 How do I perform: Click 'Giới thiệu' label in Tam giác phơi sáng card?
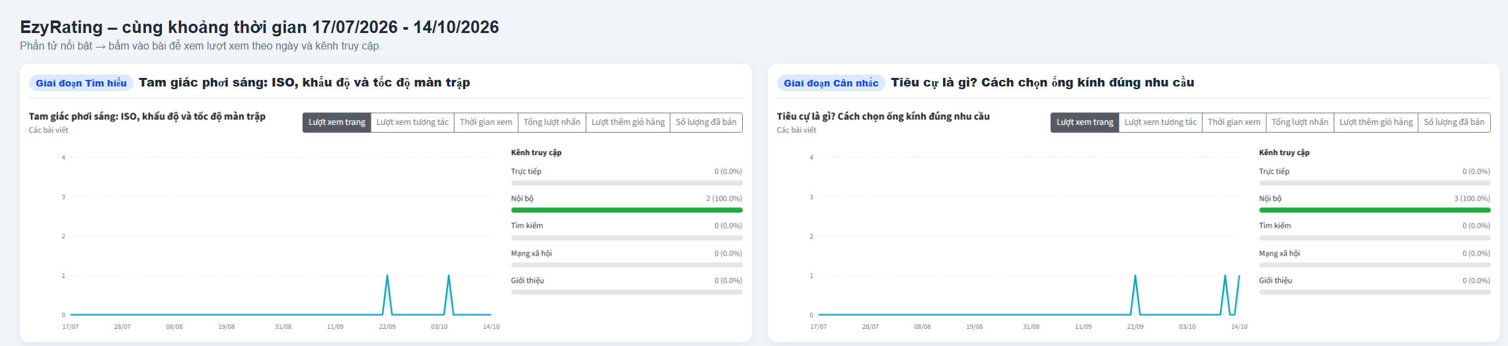[x=527, y=281]
